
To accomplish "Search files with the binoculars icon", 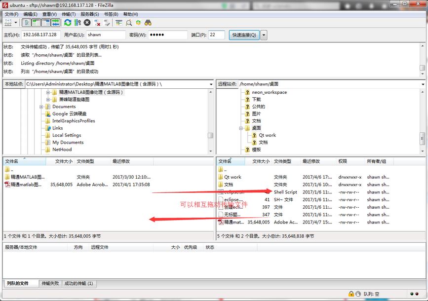I will (x=148, y=23).
